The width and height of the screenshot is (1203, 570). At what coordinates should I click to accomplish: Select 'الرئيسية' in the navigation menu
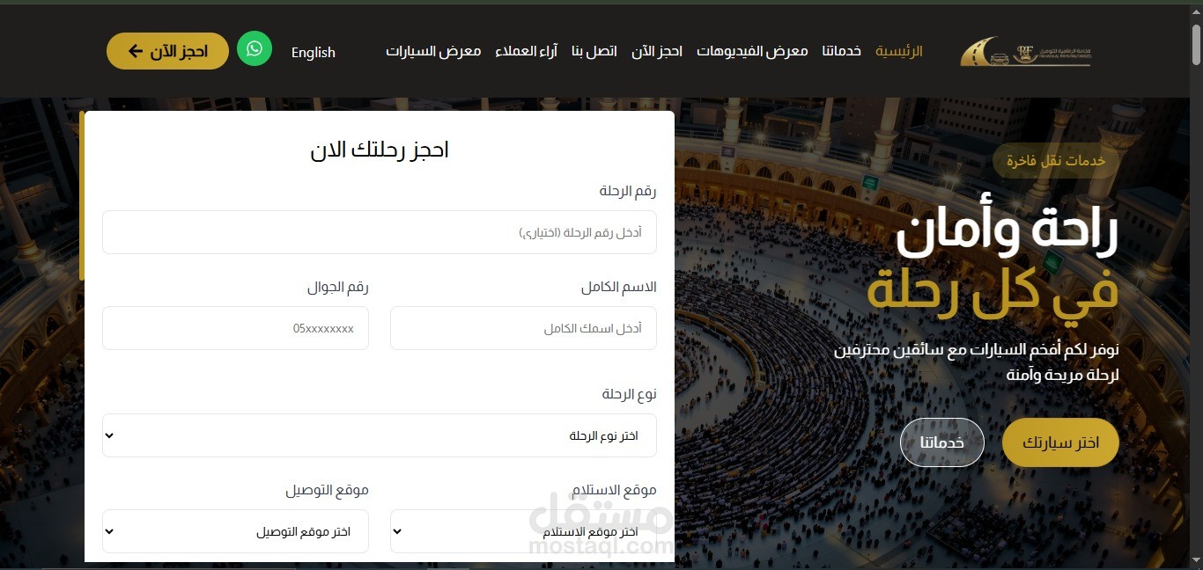[x=898, y=51]
